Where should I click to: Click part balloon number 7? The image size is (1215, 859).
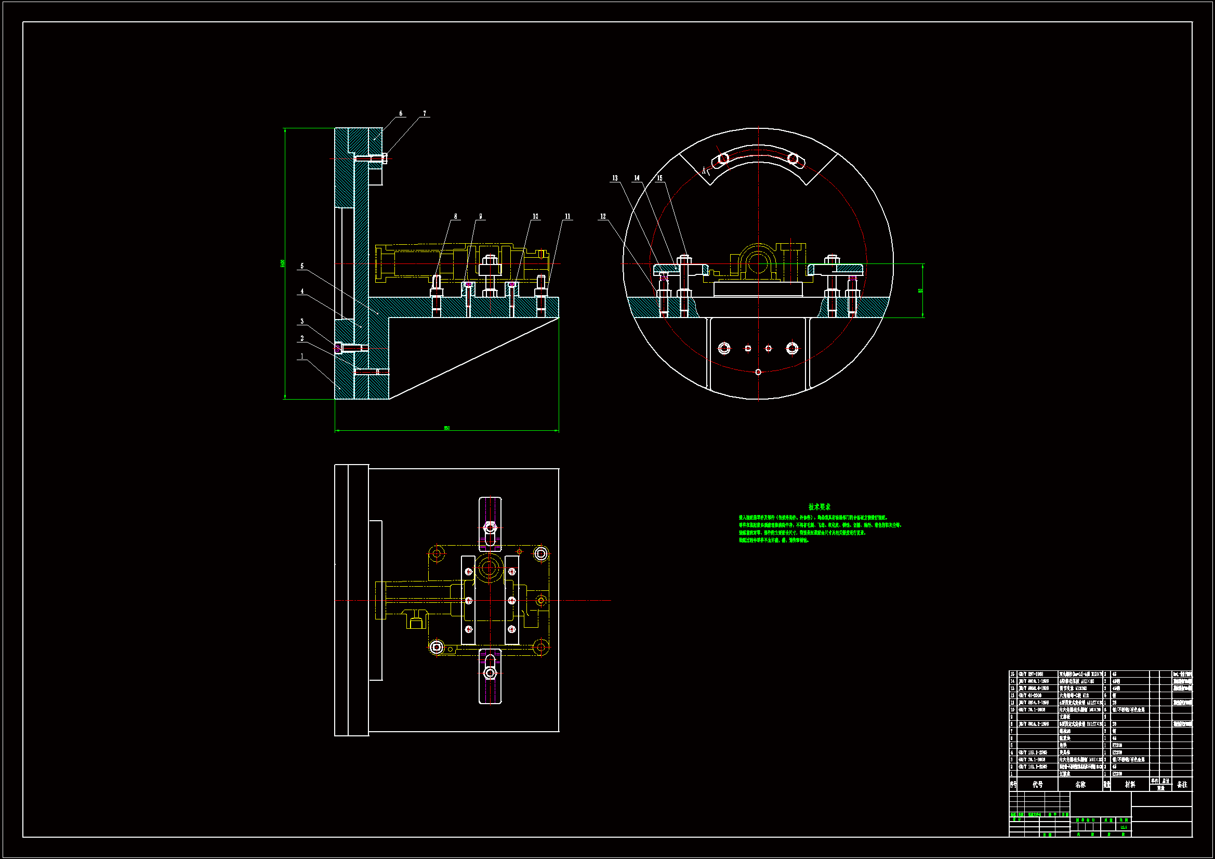point(424,113)
